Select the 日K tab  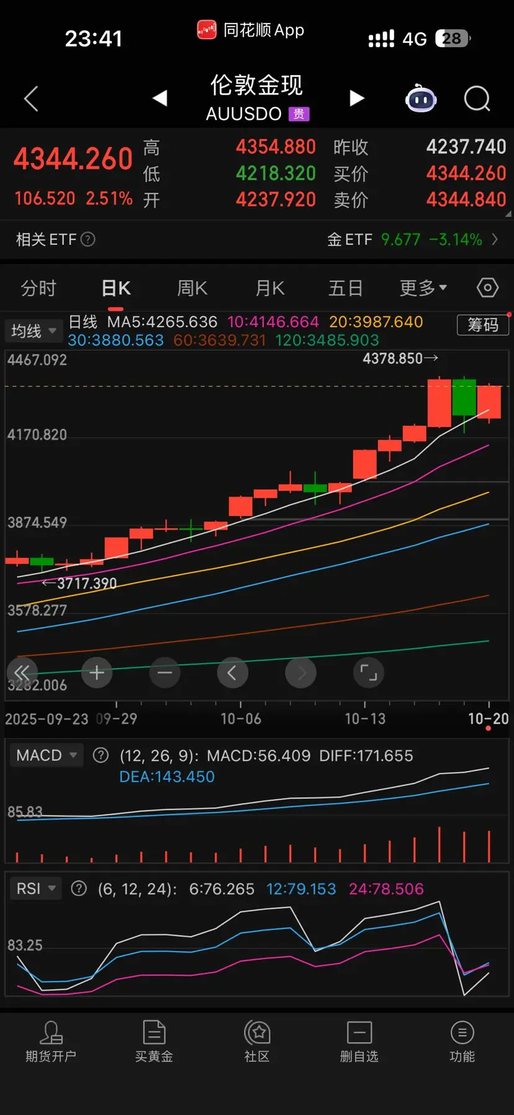(116, 288)
